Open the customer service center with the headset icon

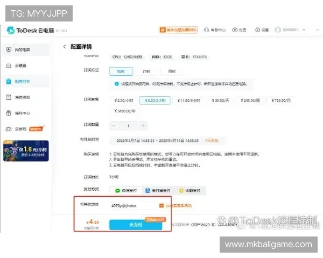point(215,30)
